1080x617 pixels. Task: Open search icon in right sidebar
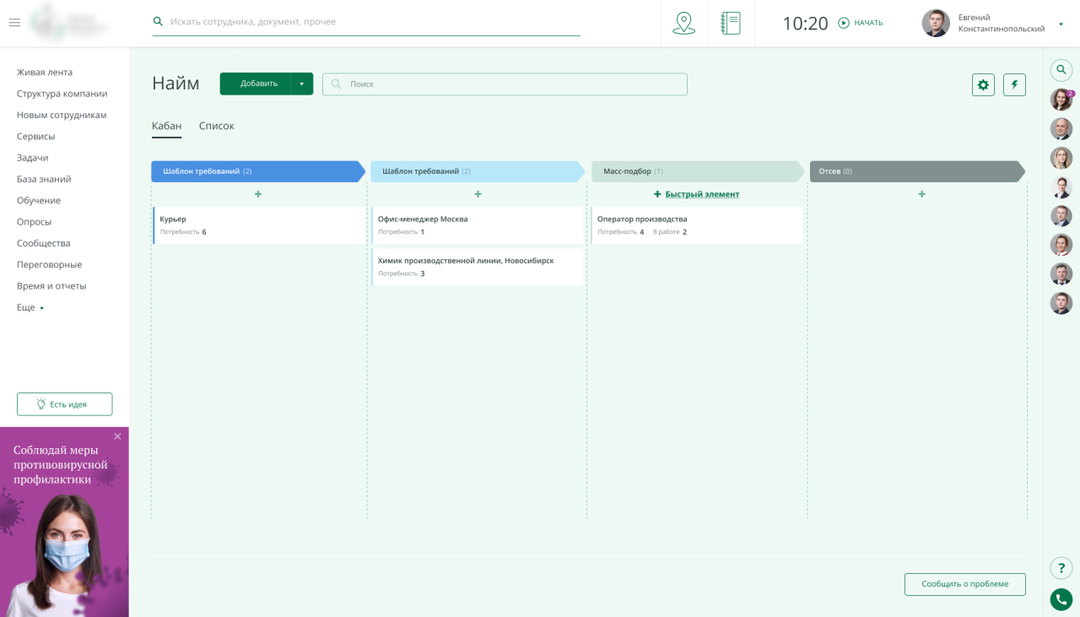pos(1061,69)
